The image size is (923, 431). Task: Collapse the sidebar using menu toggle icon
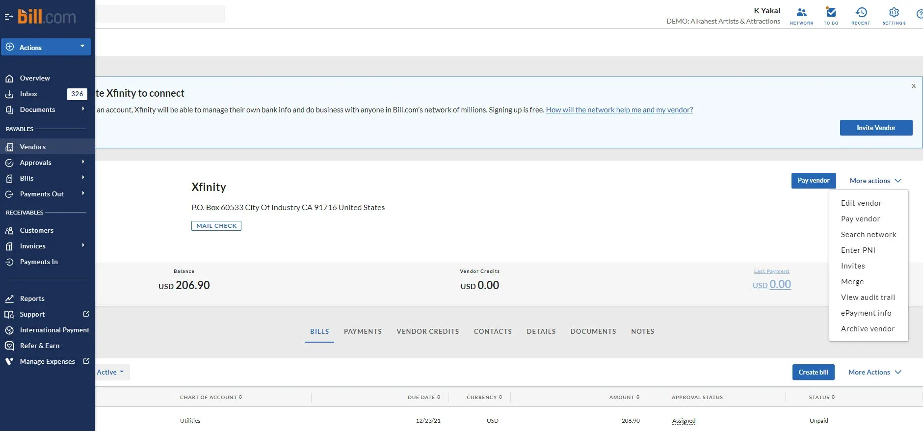[x=8, y=17]
